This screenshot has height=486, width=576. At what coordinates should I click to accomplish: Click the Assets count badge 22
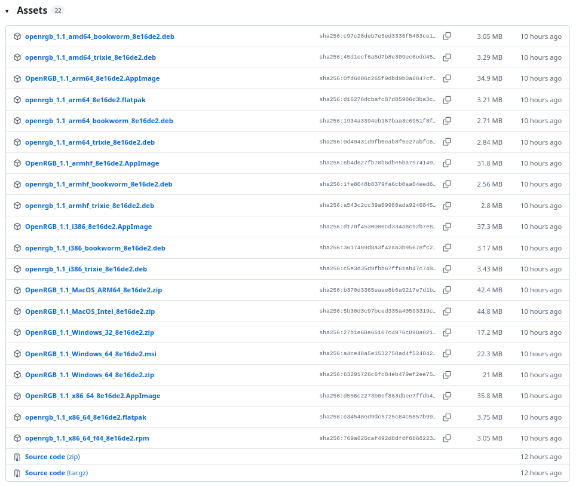pyautogui.click(x=58, y=11)
